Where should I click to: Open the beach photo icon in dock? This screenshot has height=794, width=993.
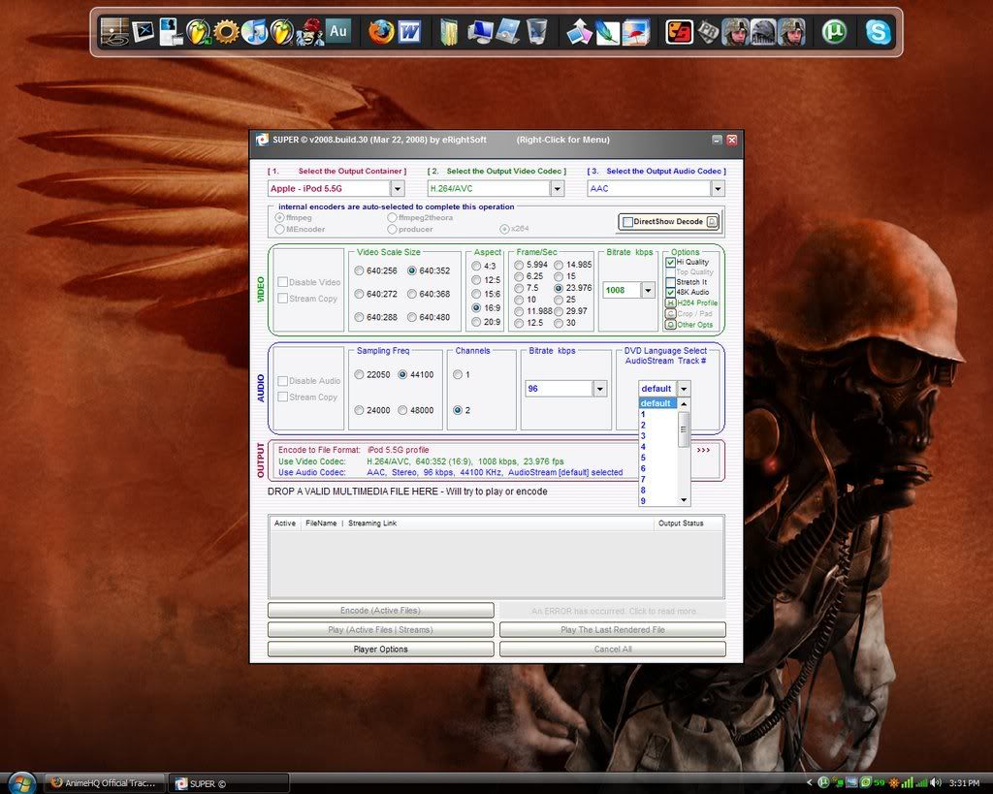635,31
